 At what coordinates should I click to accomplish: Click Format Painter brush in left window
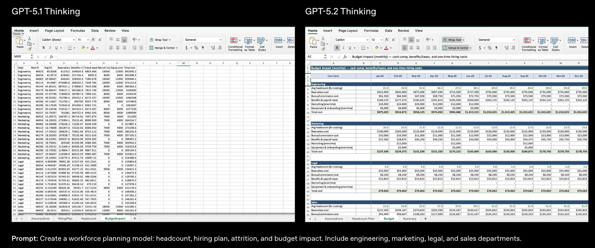(x=29, y=49)
